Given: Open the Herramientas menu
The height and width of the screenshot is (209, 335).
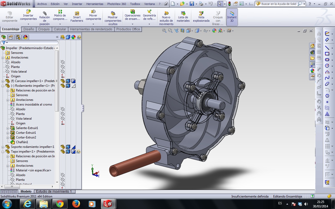Looking at the screenshot, I should 94,4.
